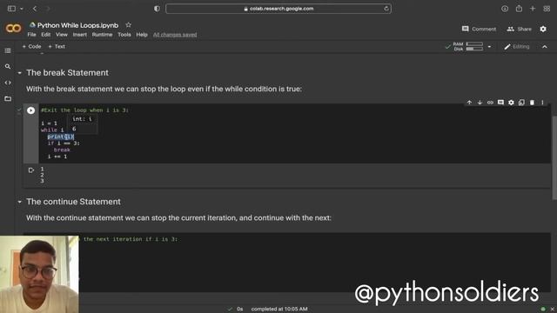Toggle Safari sidebar icon
The height and width of the screenshot is (313, 557).
(x=11, y=8)
